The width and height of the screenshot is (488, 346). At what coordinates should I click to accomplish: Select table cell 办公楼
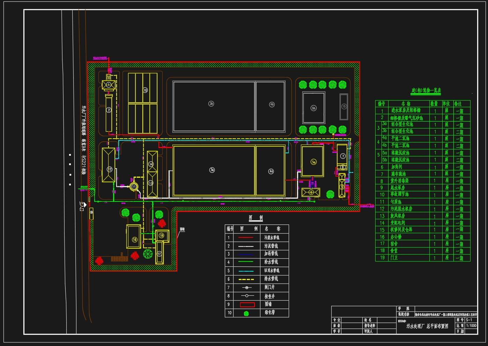pos(396,237)
